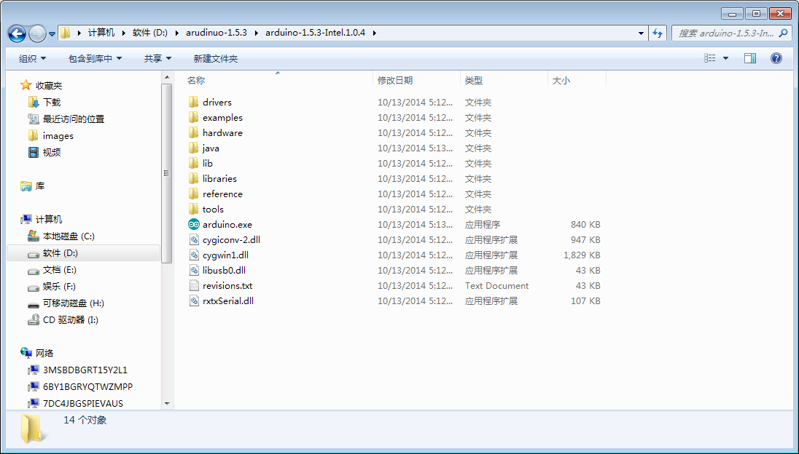Sort by 类型 column header
The image size is (799, 454).
click(473, 80)
